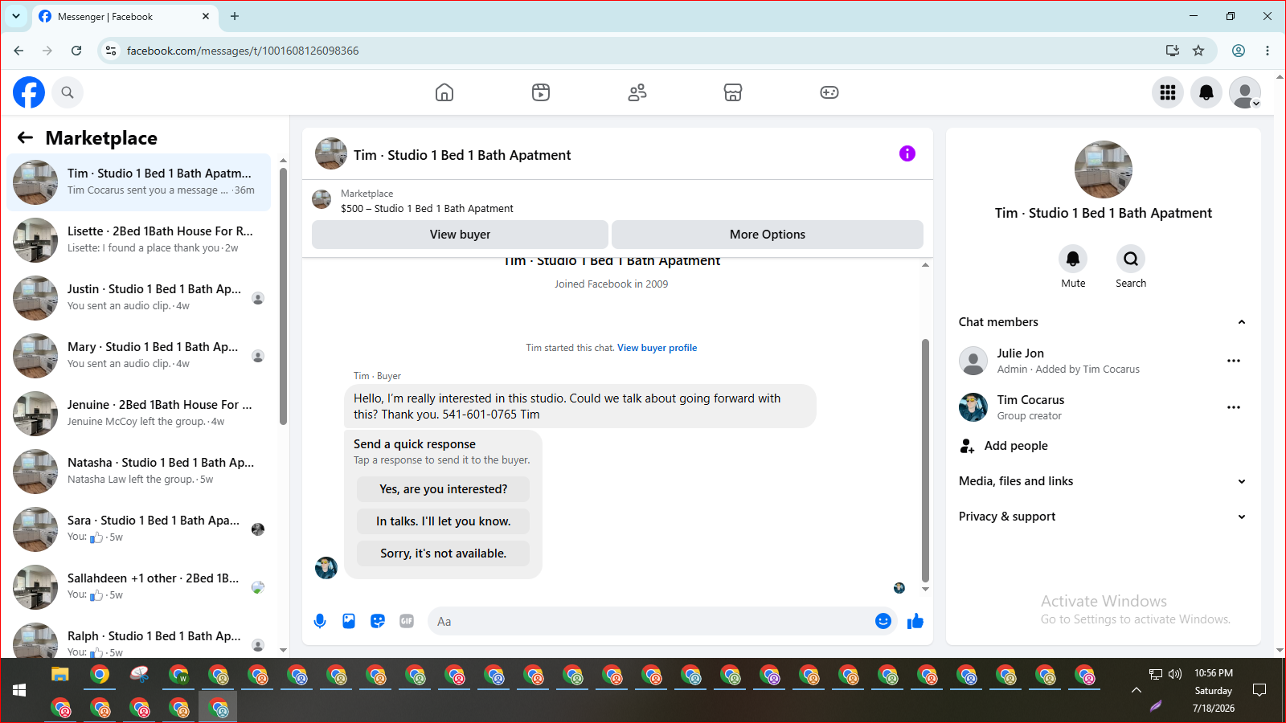Open the Marketplace storefront icon
Image resolution: width=1286 pixels, height=723 pixels.
tap(733, 92)
